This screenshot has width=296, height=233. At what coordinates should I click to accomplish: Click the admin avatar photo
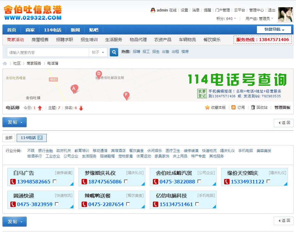pos(286,15)
